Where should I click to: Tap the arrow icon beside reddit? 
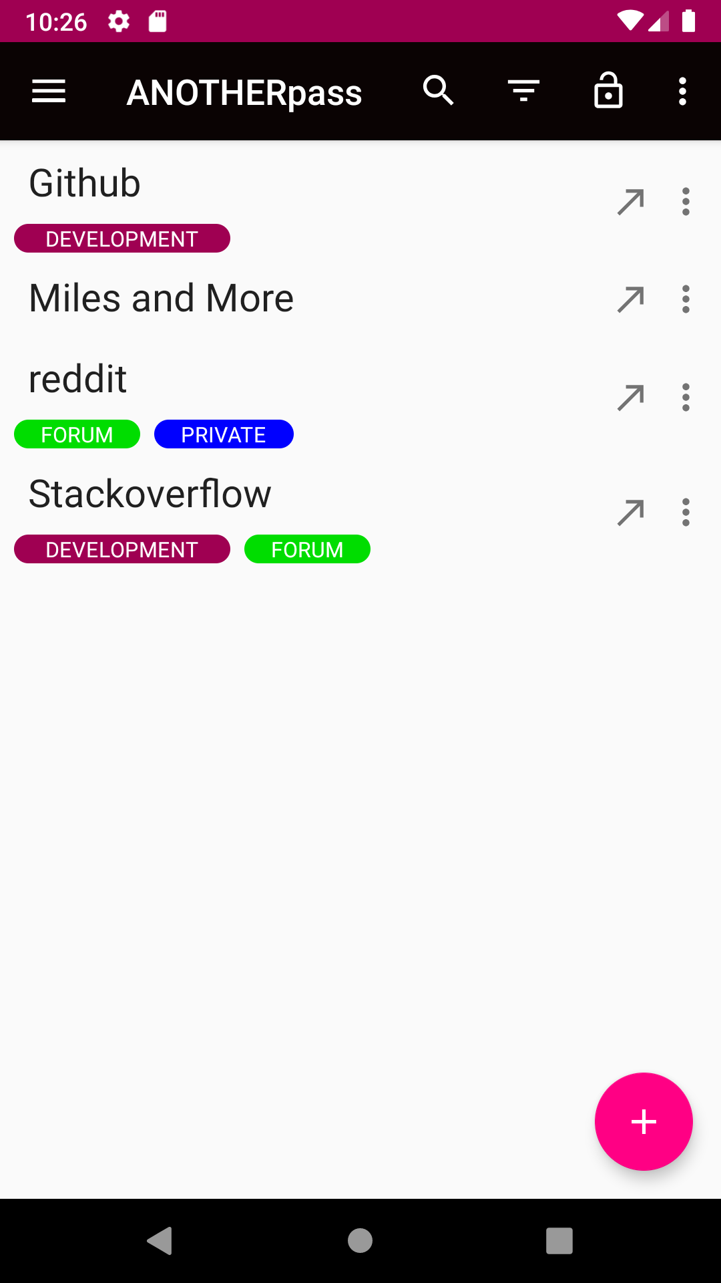point(631,398)
